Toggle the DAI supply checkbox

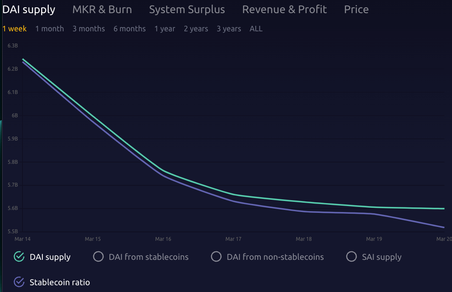tap(19, 257)
